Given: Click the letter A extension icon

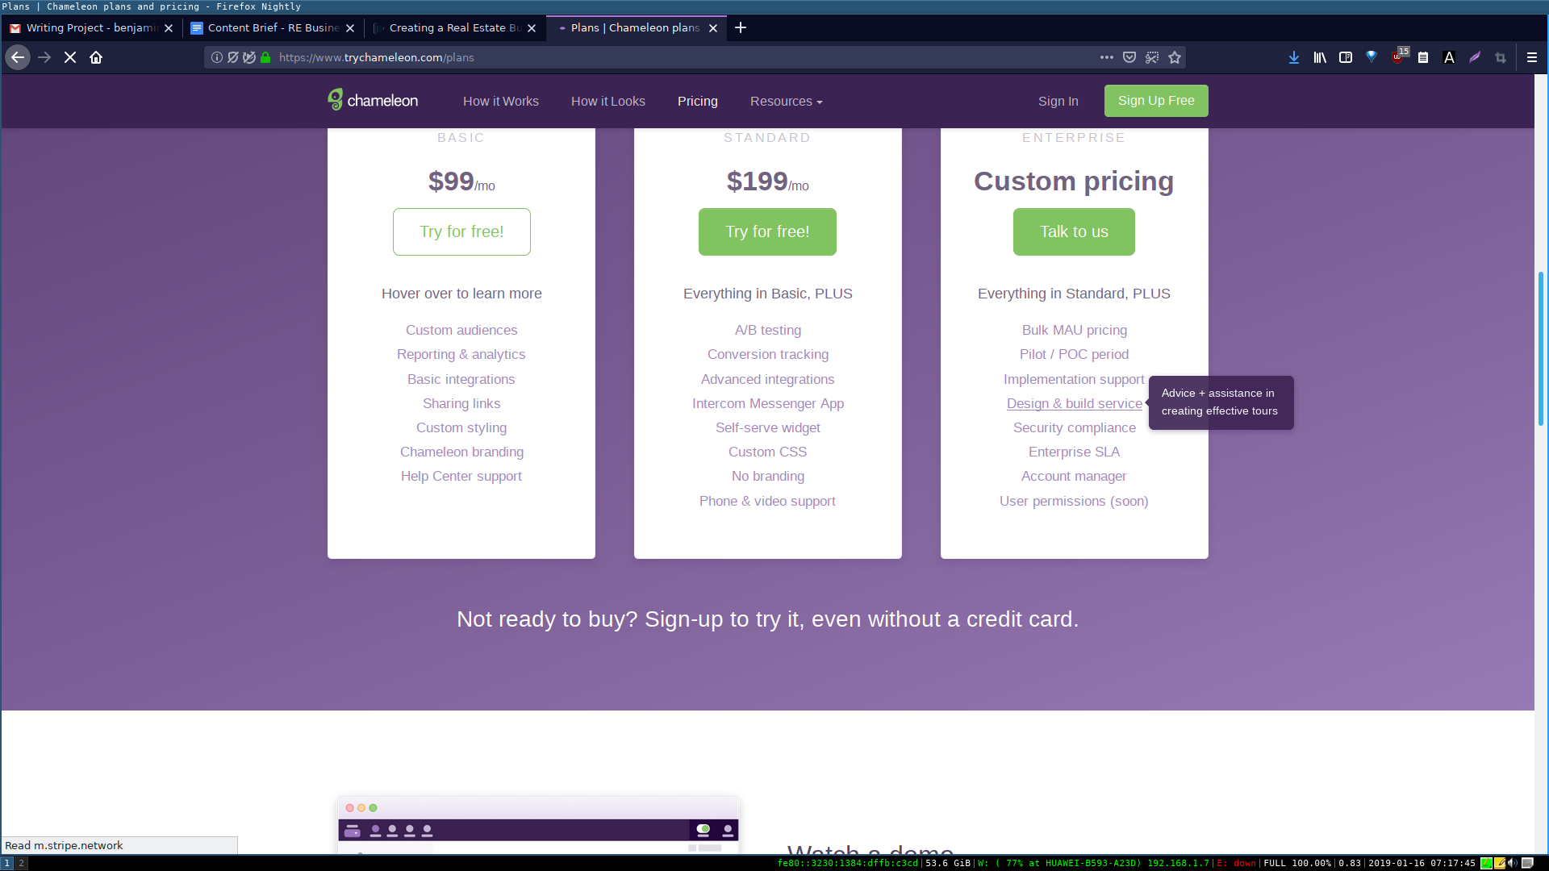Looking at the screenshot, I should (1449, 57).
